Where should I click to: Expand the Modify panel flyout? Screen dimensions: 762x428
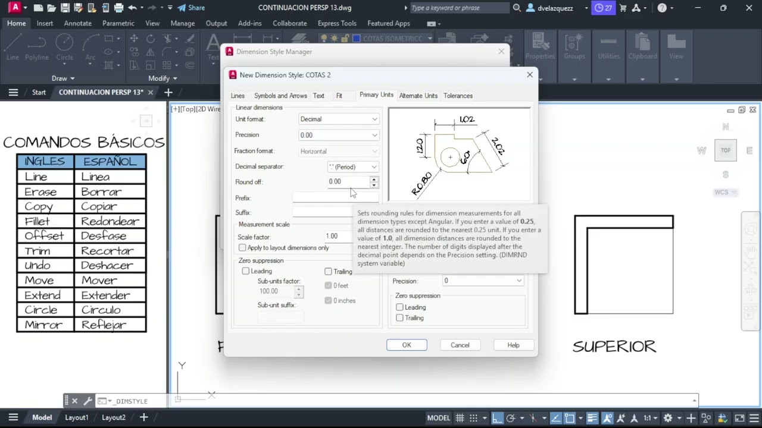(163, 78)
